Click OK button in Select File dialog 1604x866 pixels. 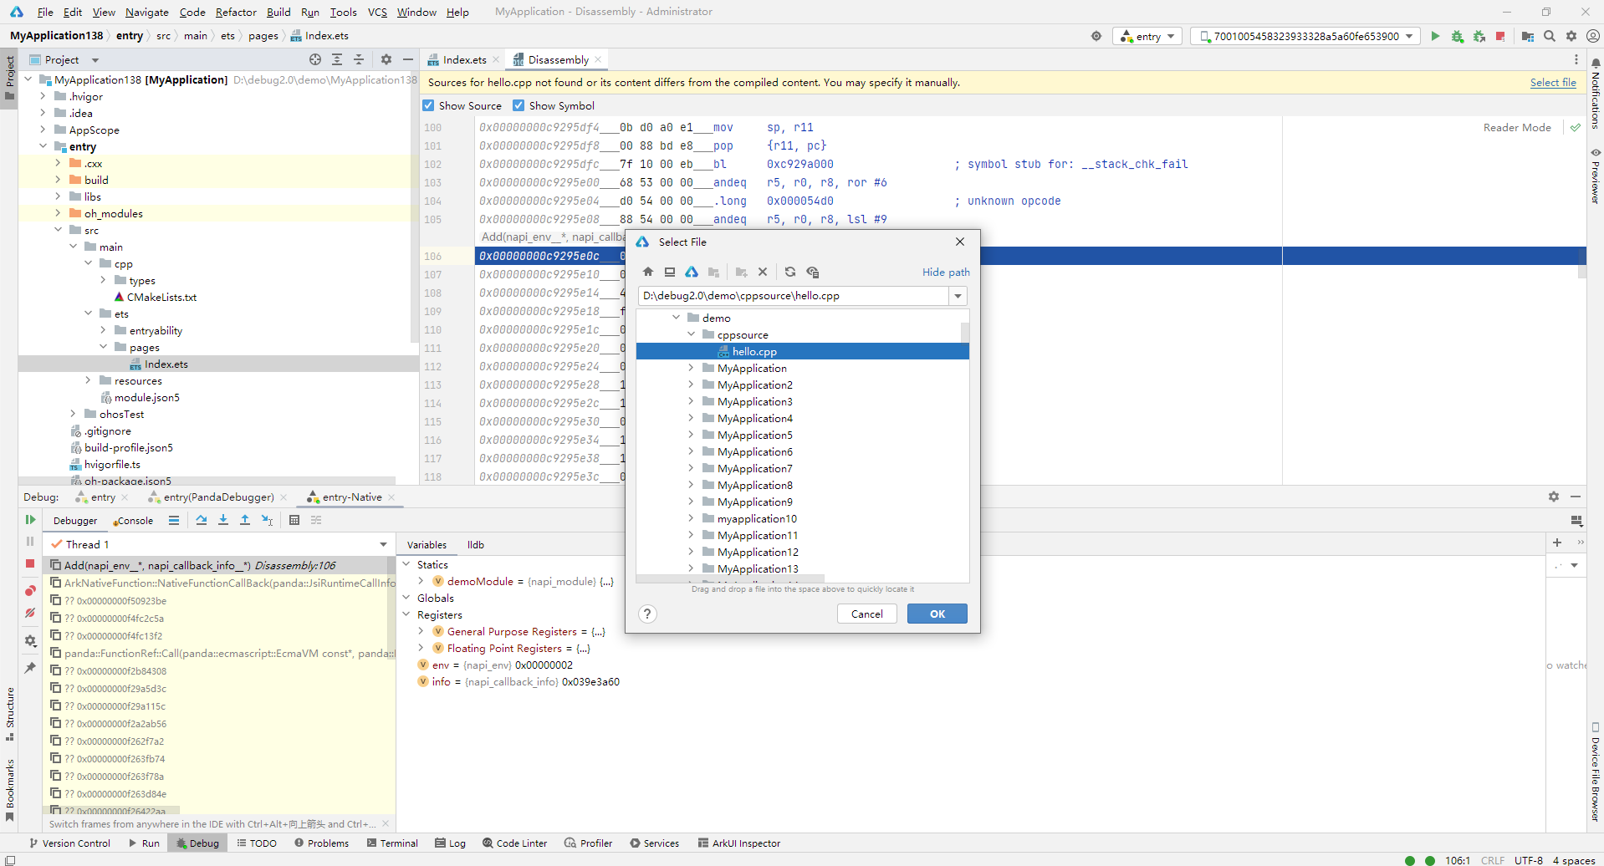pos(937,614)
